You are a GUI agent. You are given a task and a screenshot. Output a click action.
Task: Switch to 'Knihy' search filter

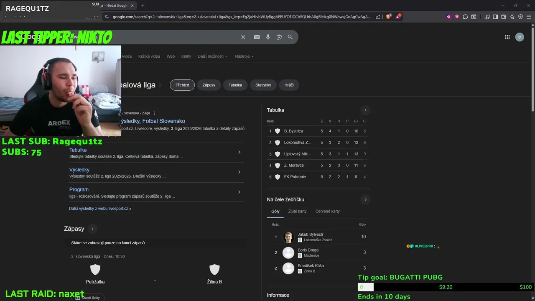[x=186, y=56]
